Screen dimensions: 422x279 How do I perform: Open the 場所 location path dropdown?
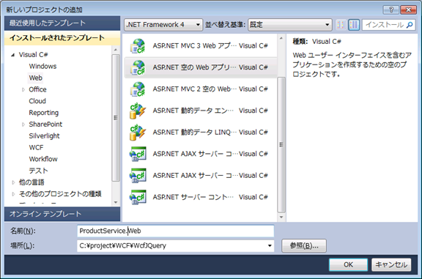point(270,245)
